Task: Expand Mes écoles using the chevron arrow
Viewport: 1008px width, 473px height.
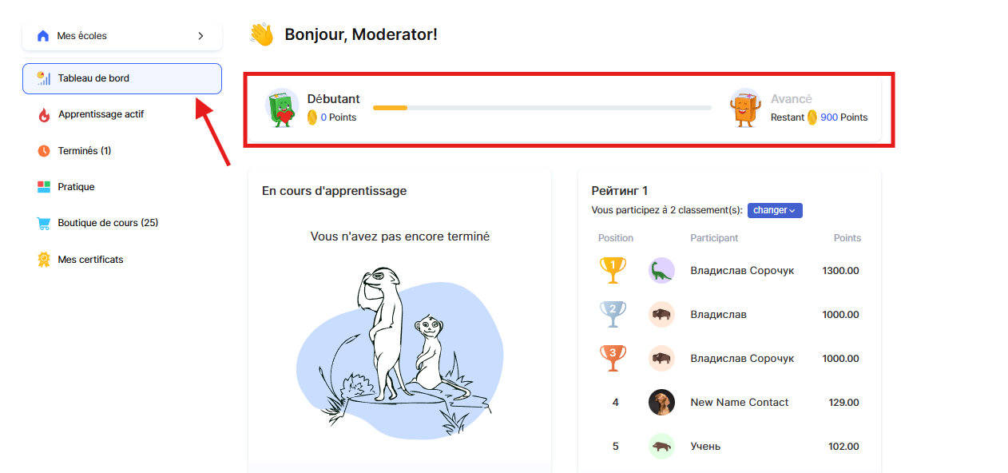Action: [x=200, y=36]
